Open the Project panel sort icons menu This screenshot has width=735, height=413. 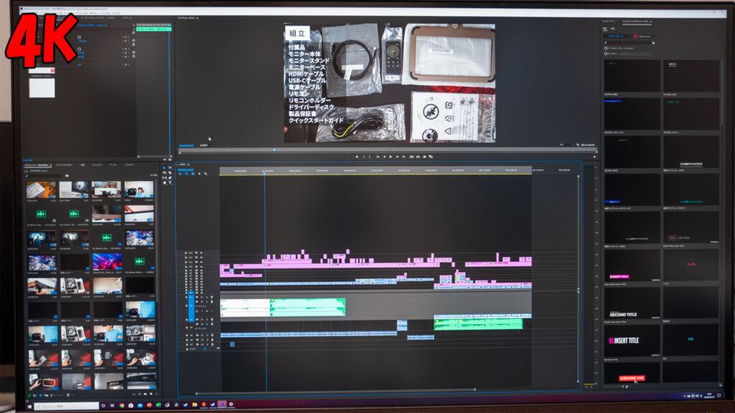pyautogui.click(x=68, y=396)
